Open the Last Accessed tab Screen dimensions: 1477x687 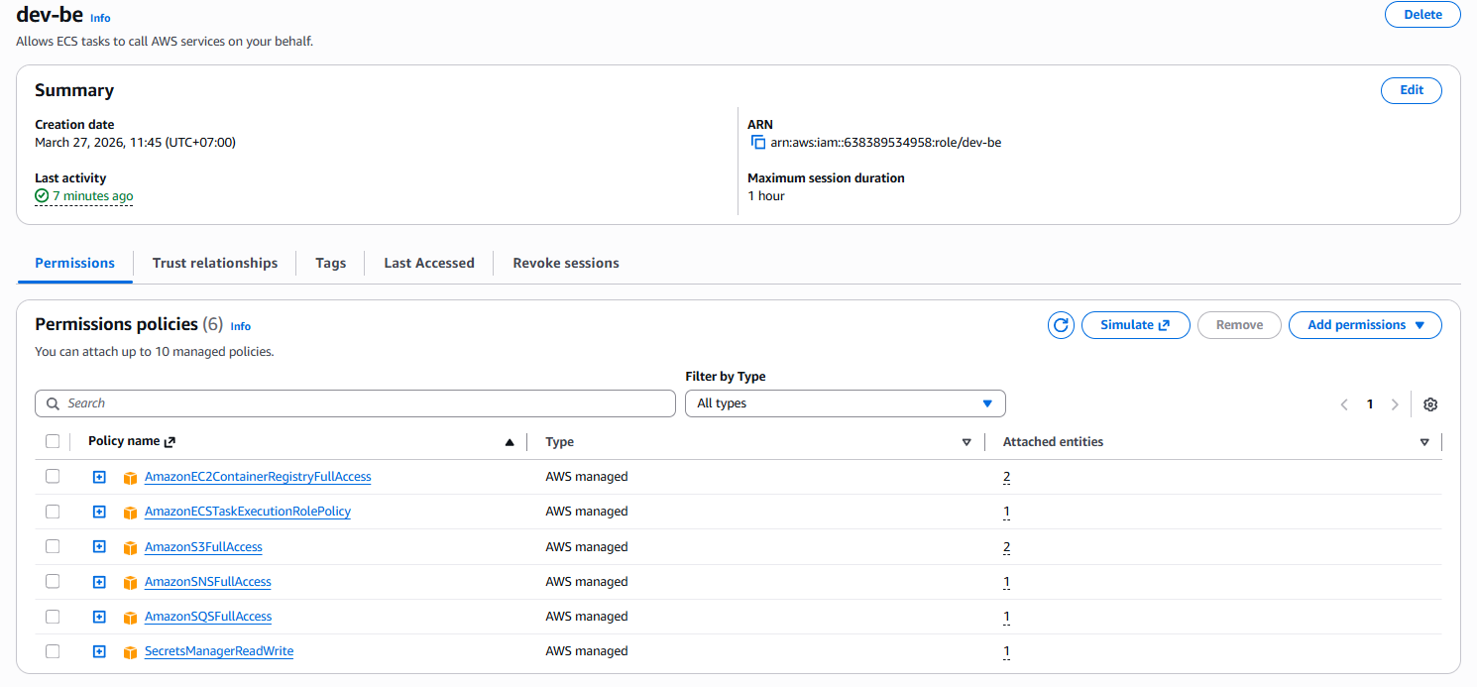tap(429, 263)
